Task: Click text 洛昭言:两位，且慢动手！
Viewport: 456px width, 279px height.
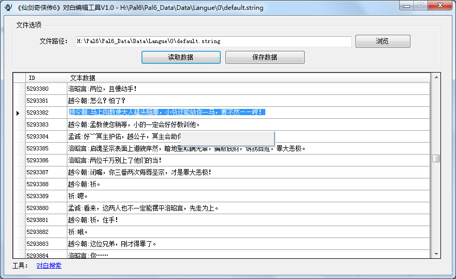Action: pyautogui.click(x=103, y=89)
